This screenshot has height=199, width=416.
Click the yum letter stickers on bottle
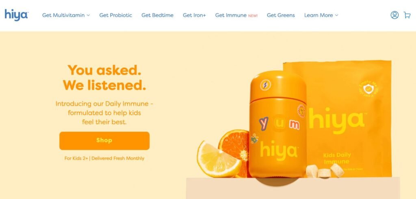coord(279,123)
